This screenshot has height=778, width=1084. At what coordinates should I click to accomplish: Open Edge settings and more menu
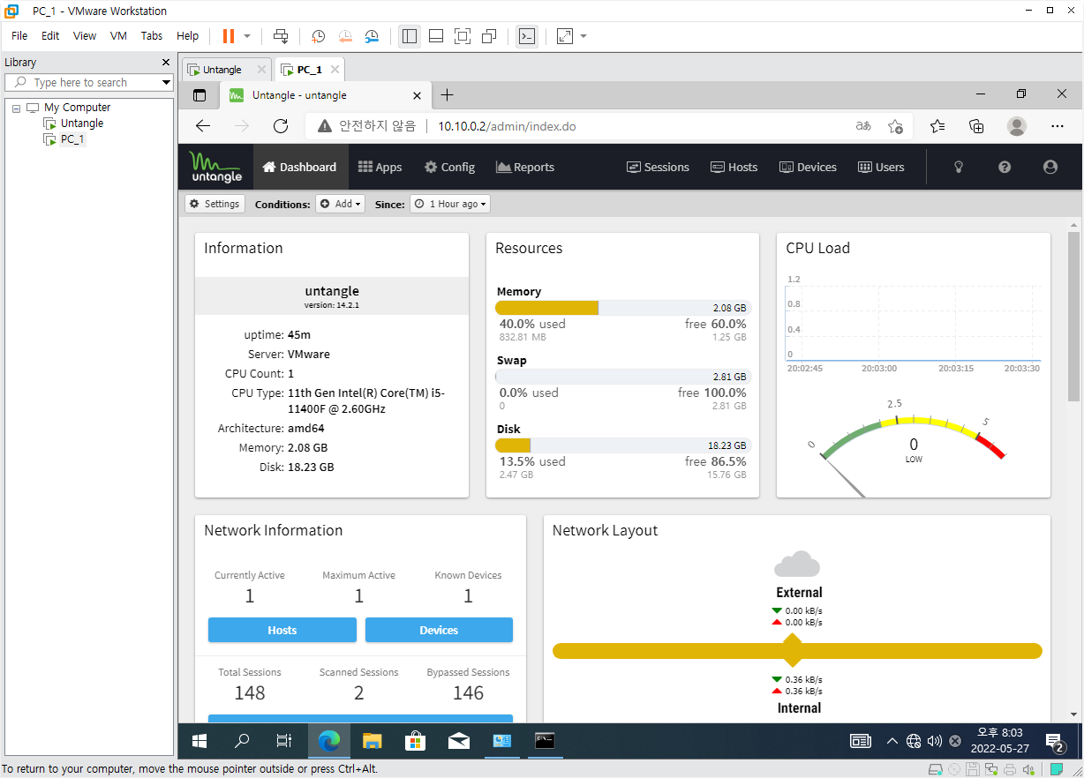(x=1058, y=126)
